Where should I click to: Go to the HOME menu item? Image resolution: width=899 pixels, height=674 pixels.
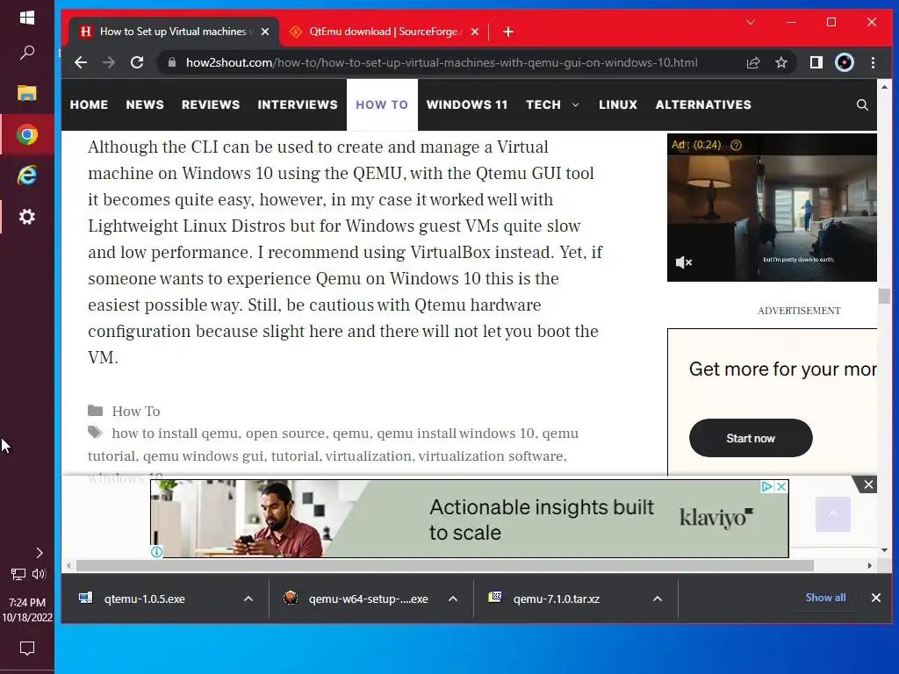point(89,105)
